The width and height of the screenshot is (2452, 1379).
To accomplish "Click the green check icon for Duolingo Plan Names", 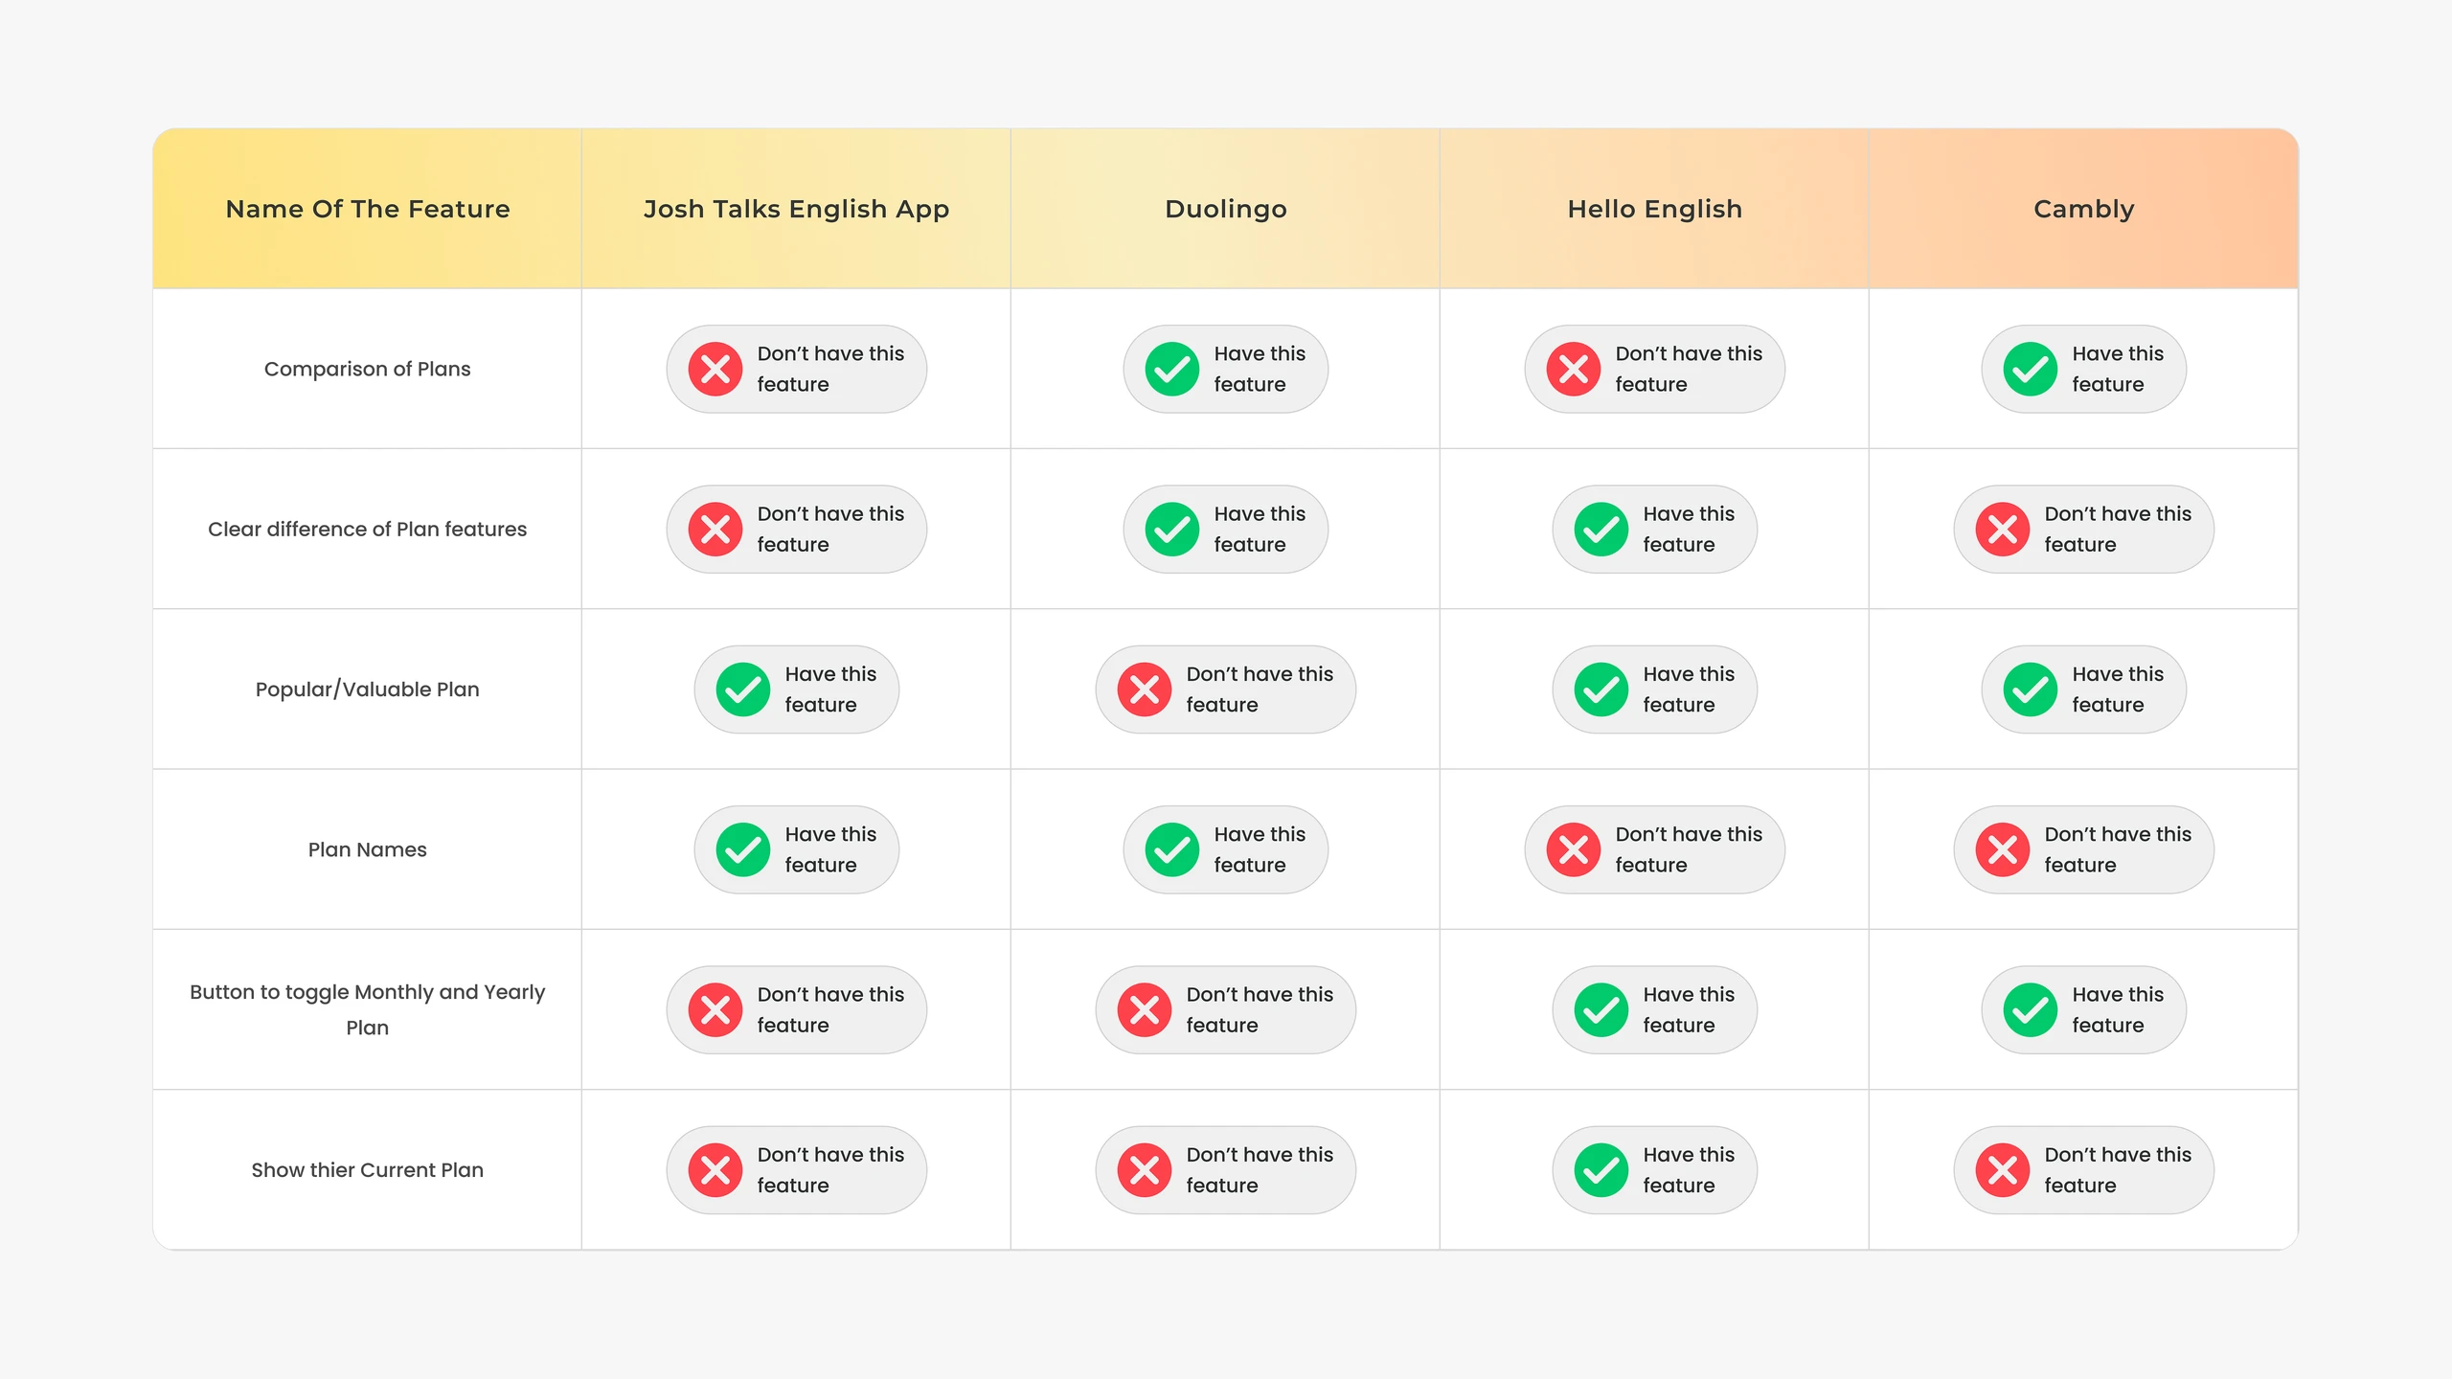I will tap(1172, 849).
